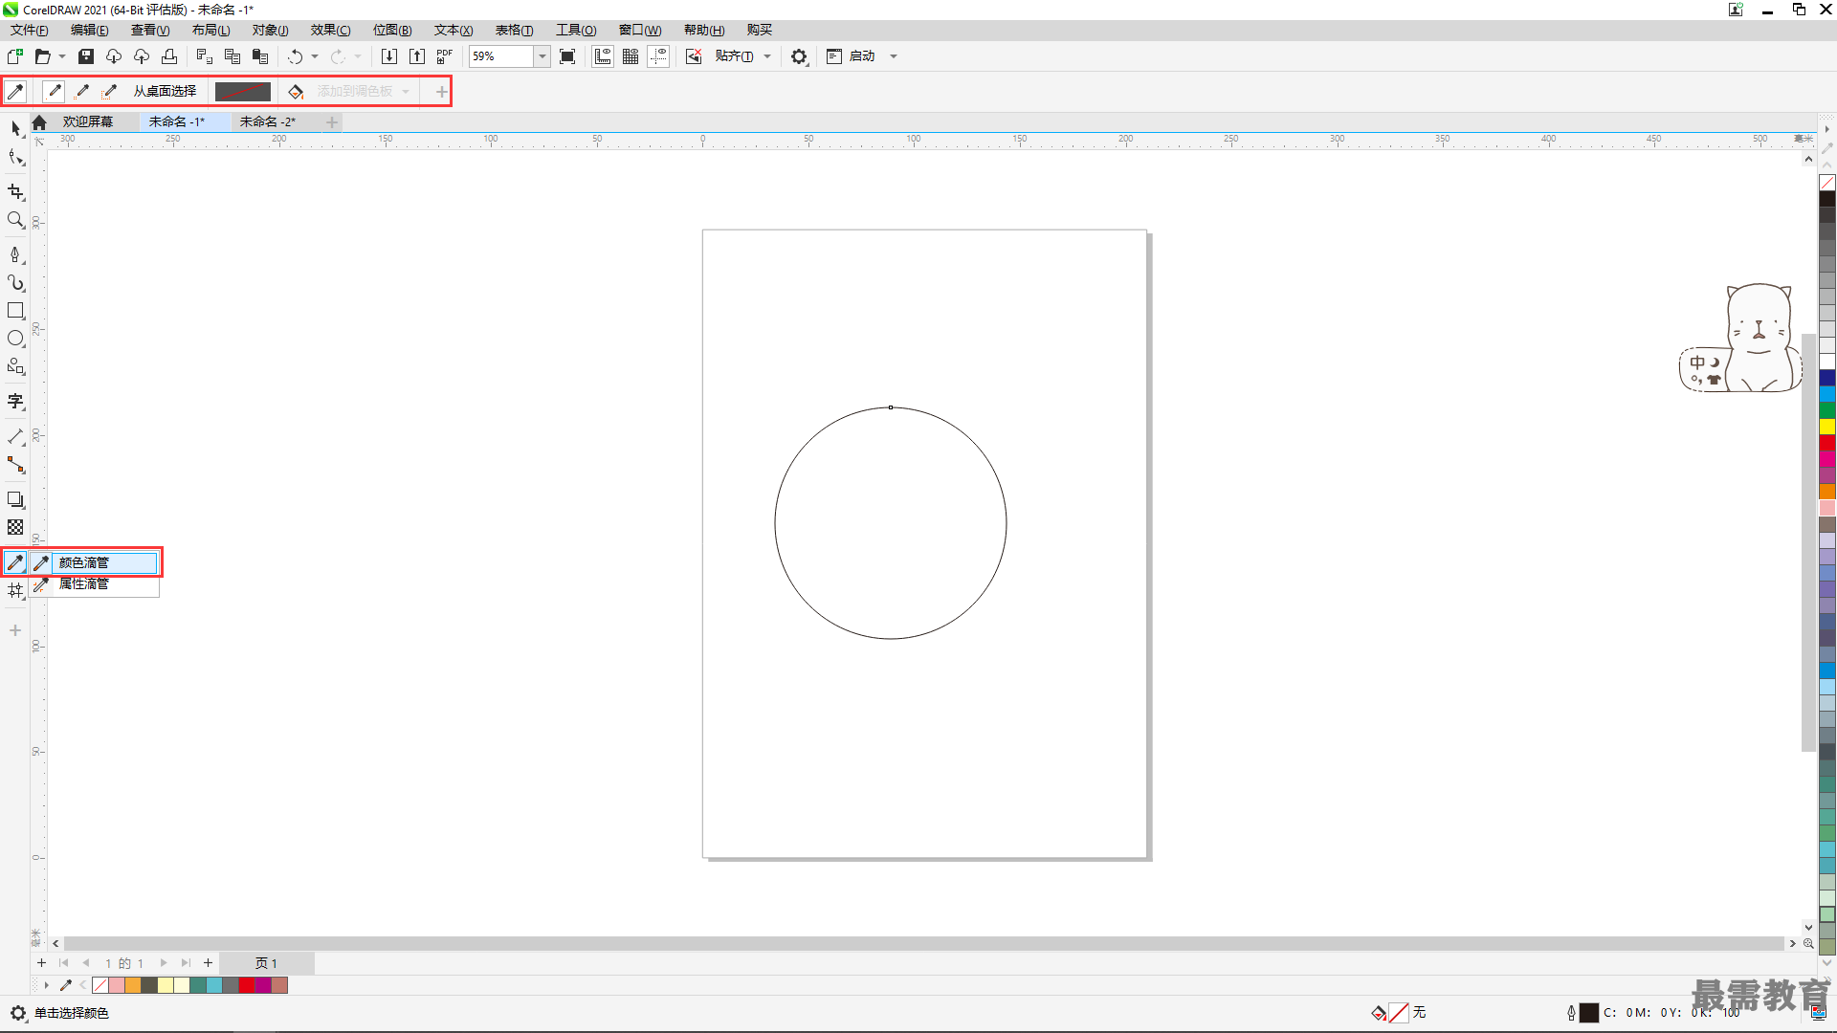Select the Polygon shapes tool

(15, 366)
